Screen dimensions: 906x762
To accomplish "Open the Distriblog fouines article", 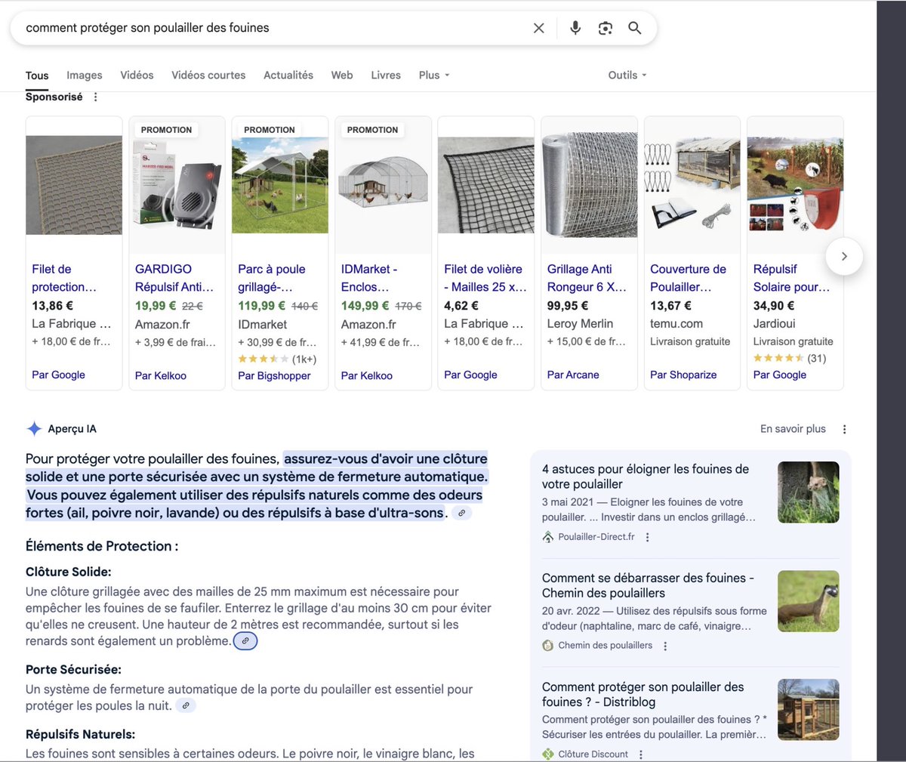I will pos(643,694).
